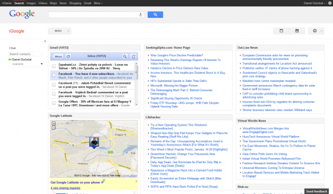Tick the Vojtěch Bednář comment email
Screen dimensions: 333x194
click(x=54, y=94)
